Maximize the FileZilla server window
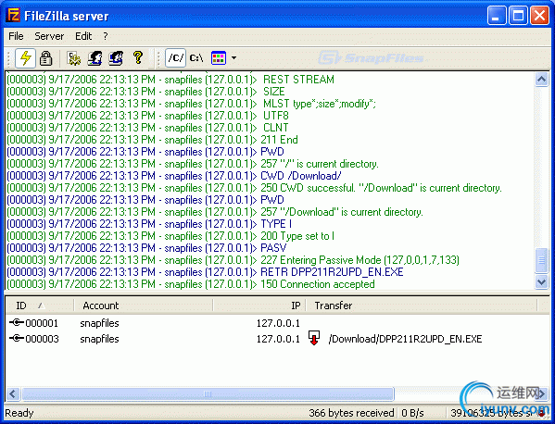 click(x=518, y=16)
